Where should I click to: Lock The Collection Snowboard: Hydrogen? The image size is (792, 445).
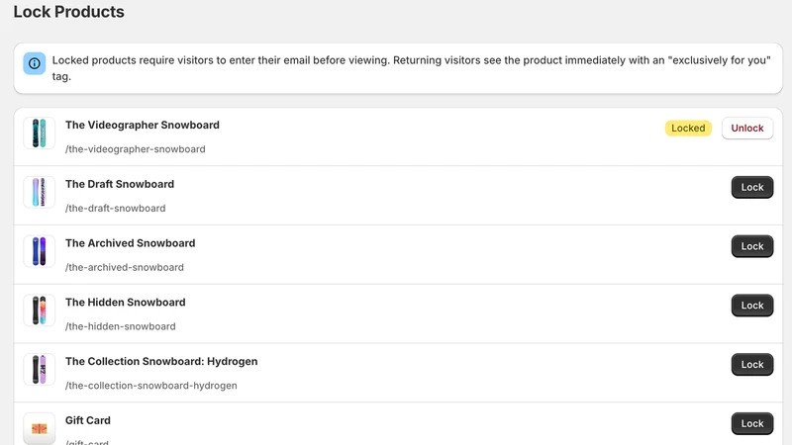[x=752, y=364]
